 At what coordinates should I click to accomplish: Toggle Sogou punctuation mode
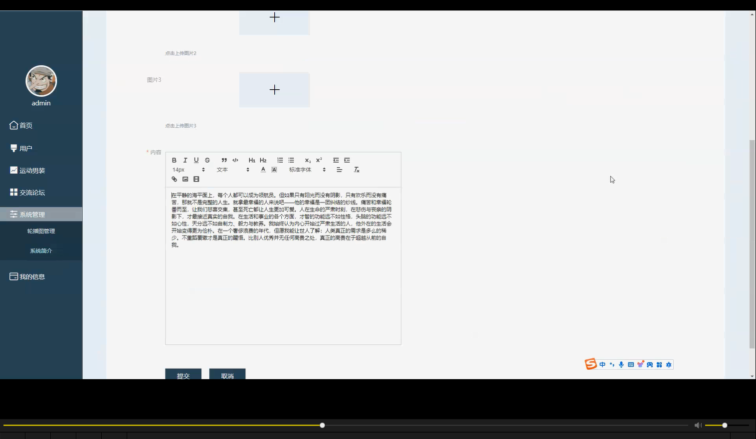[612, 365]
